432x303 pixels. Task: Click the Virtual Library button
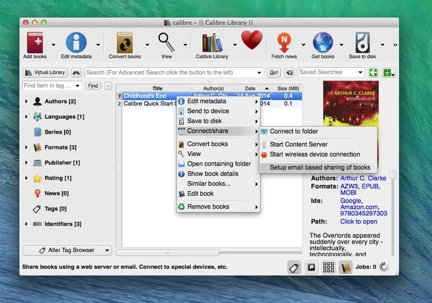click(45, 73)
